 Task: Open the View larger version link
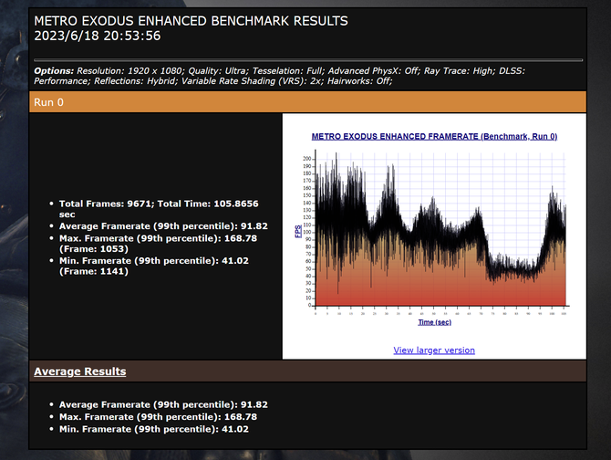pos(434,350)
